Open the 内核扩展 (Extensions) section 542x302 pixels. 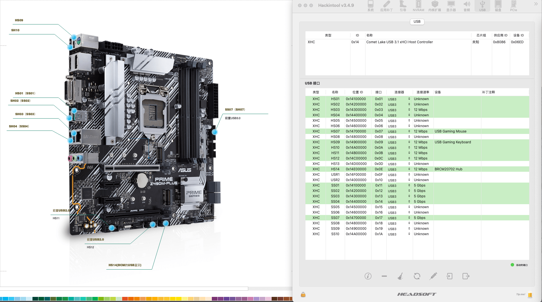click(x=435, y=6)
